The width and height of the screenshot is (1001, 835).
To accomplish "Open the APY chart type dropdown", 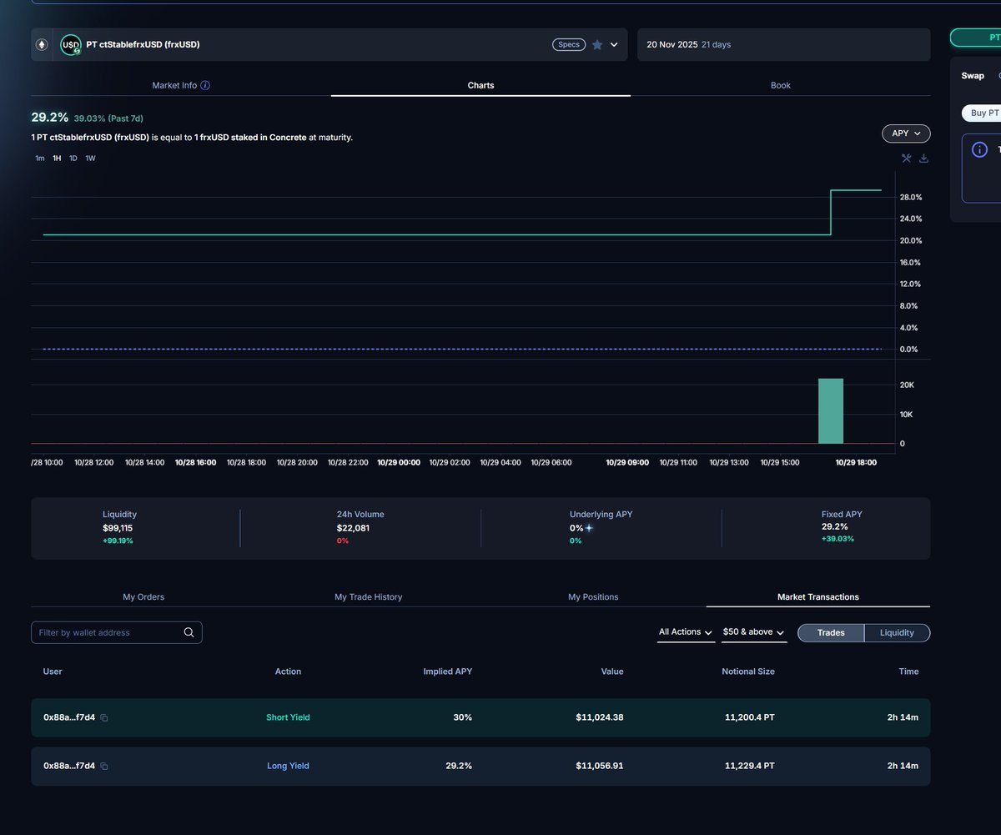I will click(906, 133).
